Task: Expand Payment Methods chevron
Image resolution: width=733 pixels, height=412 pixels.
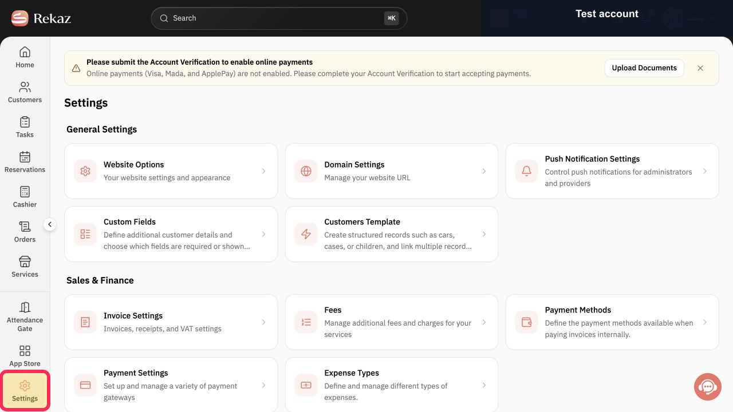Action: point(705,322)
